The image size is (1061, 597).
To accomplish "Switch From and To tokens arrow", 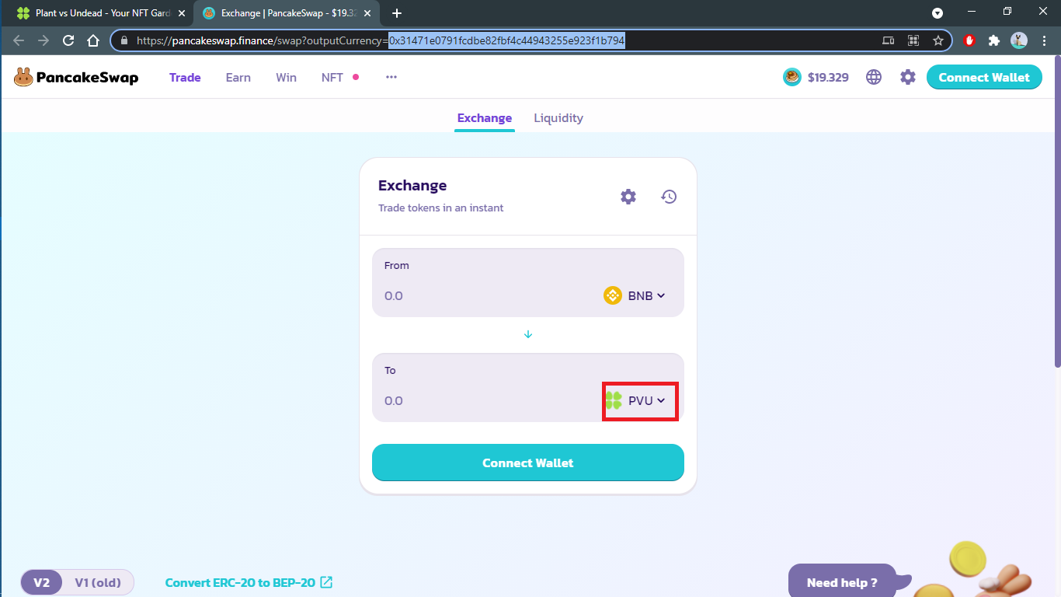I will (x=528, y=334).
